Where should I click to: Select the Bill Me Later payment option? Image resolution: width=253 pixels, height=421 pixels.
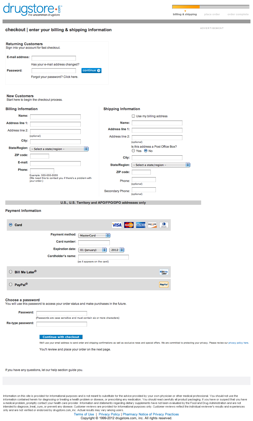[x=11, y=272]
